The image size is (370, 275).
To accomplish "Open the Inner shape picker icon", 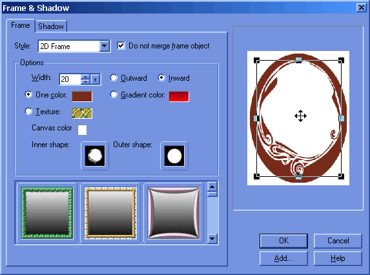I will [x=95, y=156].
